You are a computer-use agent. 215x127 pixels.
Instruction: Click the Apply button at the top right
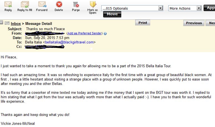click(210, 8)
